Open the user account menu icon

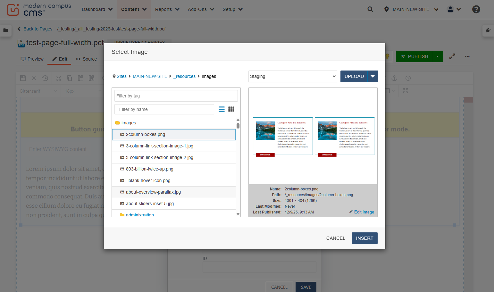[x=454, y=9]
